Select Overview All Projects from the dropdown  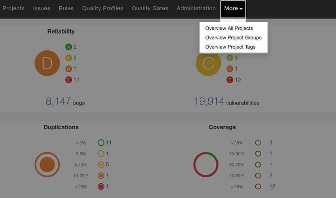click(x=229, y=29)
